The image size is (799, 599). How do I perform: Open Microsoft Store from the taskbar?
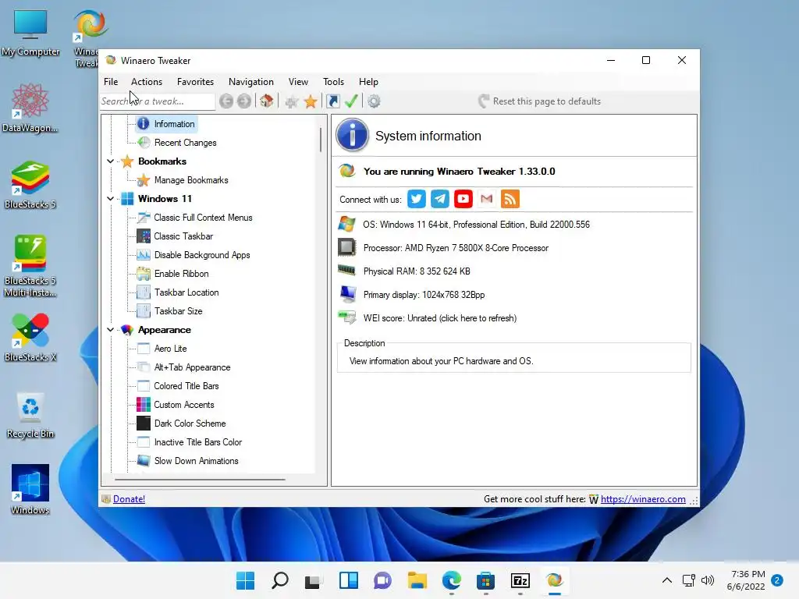click(x=485, y=580)
